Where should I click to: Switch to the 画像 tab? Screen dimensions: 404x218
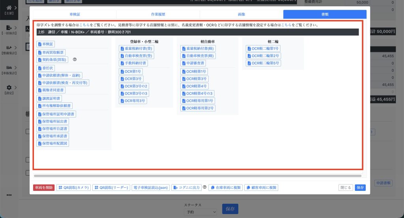tap(241, 14)
